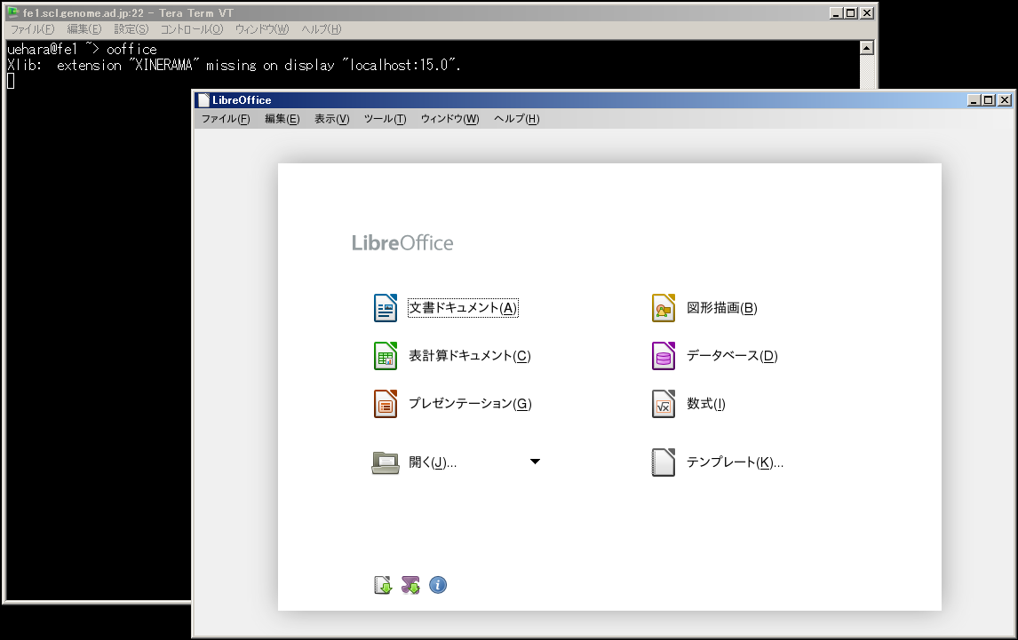Open Tera Term 編集(E) menu

click(84, 29)
